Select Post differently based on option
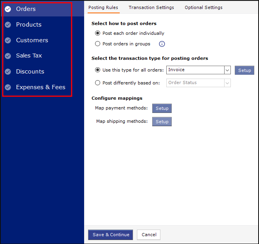259x244 pixels. point(98,83)
